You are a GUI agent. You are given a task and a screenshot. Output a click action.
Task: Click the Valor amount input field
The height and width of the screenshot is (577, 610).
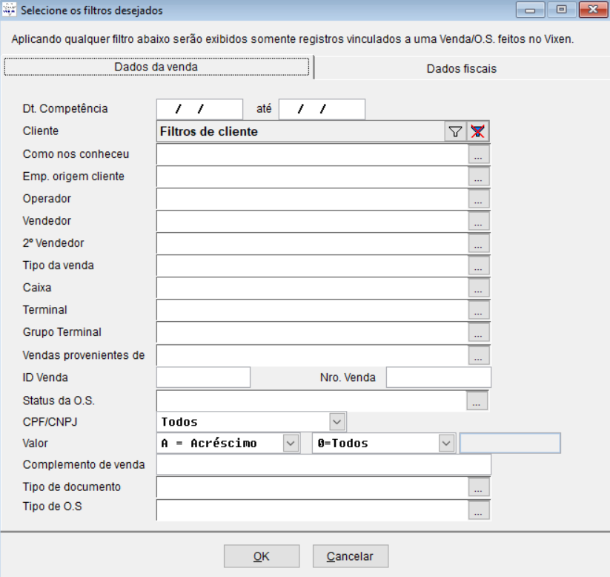(510, 443)
